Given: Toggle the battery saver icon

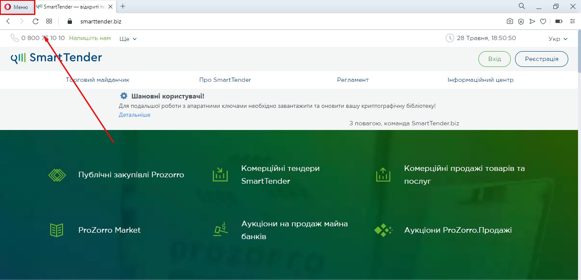Looking at the screenshot, I should pos(558,21).
